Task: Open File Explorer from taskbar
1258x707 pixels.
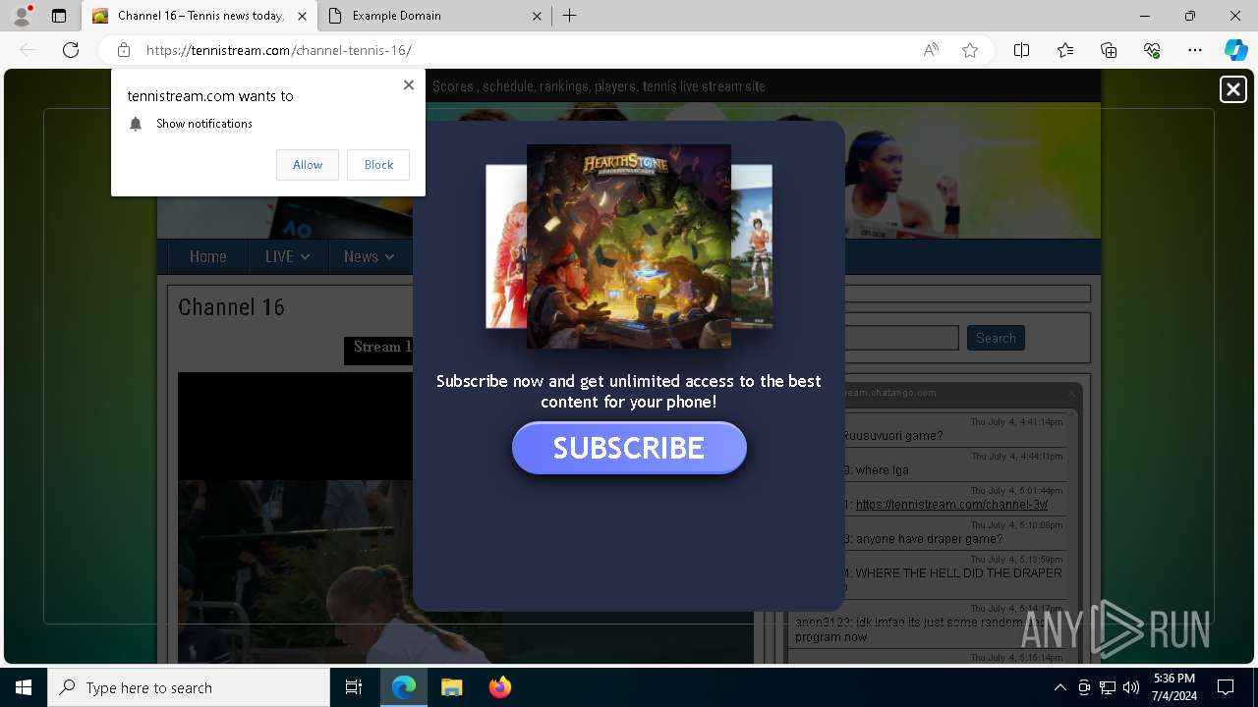Action: 451,687
